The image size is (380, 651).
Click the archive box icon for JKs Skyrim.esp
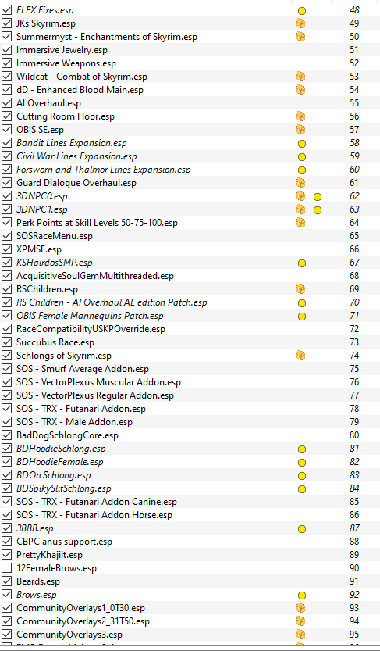click(x=300, y=23)
